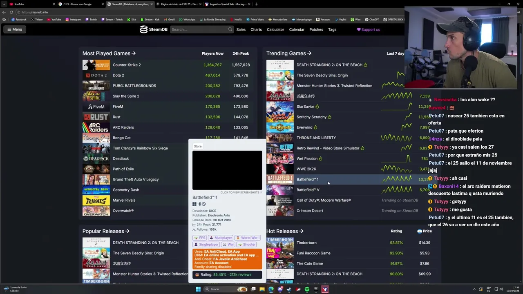This screenshot has height=294, width=523.
Task: Expand Most Played Games arrow link
Action: pyautogui.click(x=109, y=53)
